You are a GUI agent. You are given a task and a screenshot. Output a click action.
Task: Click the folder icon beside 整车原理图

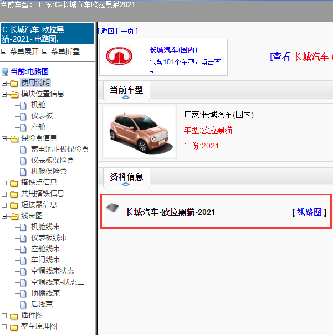(14, 327)
